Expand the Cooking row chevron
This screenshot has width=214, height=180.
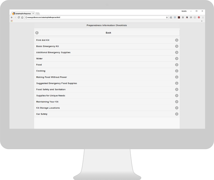pyautogui.click(x=177, y=71)
